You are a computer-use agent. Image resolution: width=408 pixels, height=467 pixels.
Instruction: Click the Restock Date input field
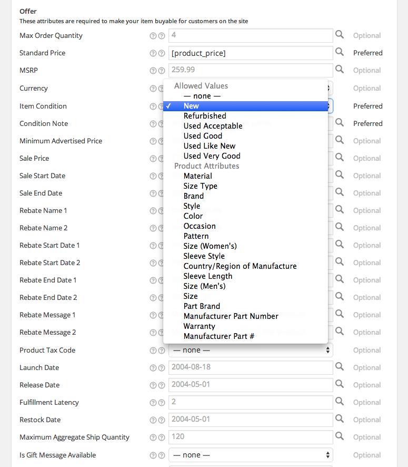pos(251,420)
